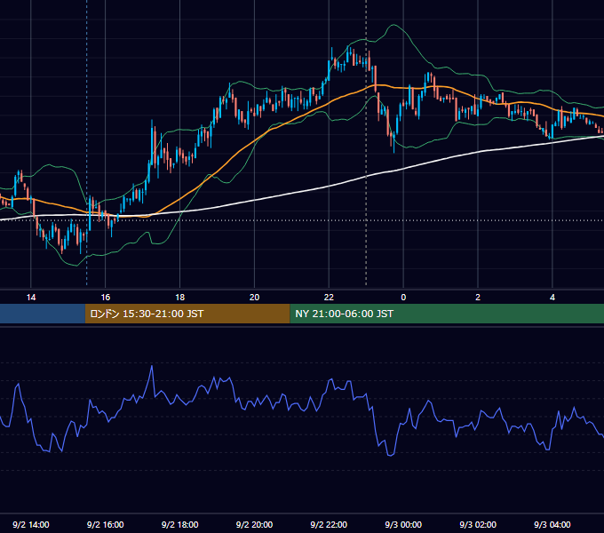Click the 14 hour label on the price chart axis
Screen dimensions: 604x533
31,298
